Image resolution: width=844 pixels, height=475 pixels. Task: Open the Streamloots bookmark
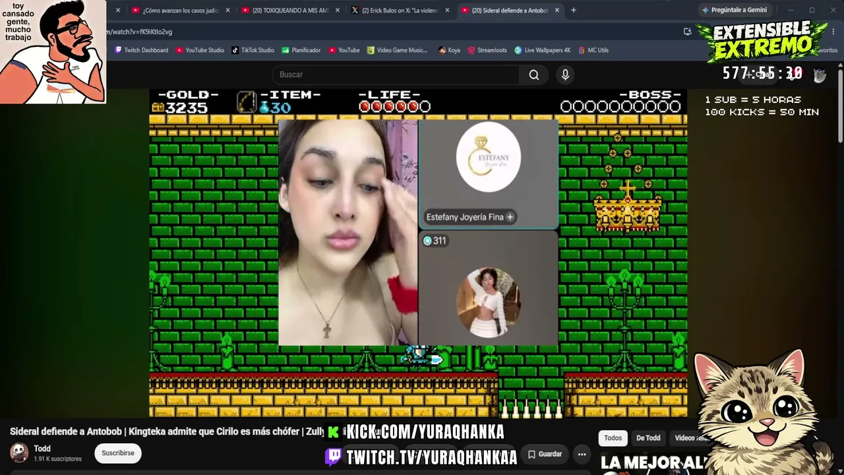click(x=487, y=50)
